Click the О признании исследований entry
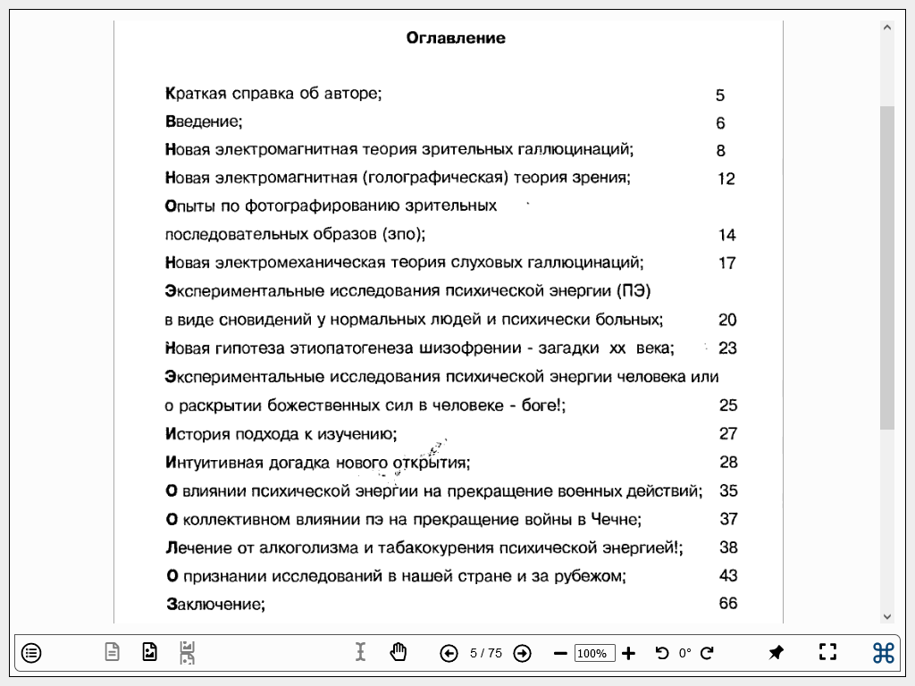This screenshot has height=686, width=915. point(396,576)
